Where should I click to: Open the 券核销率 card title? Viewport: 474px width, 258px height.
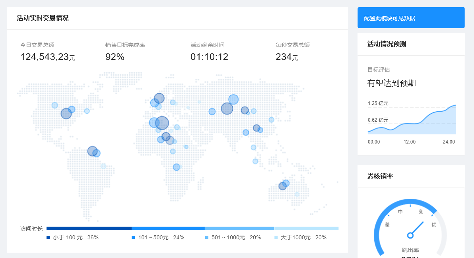[x=380, y=176]
